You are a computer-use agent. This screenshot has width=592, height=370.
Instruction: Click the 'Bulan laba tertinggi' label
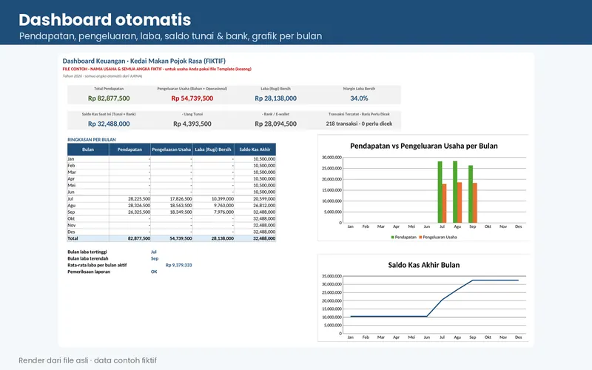pyautogui.click(x=87, y=252)
